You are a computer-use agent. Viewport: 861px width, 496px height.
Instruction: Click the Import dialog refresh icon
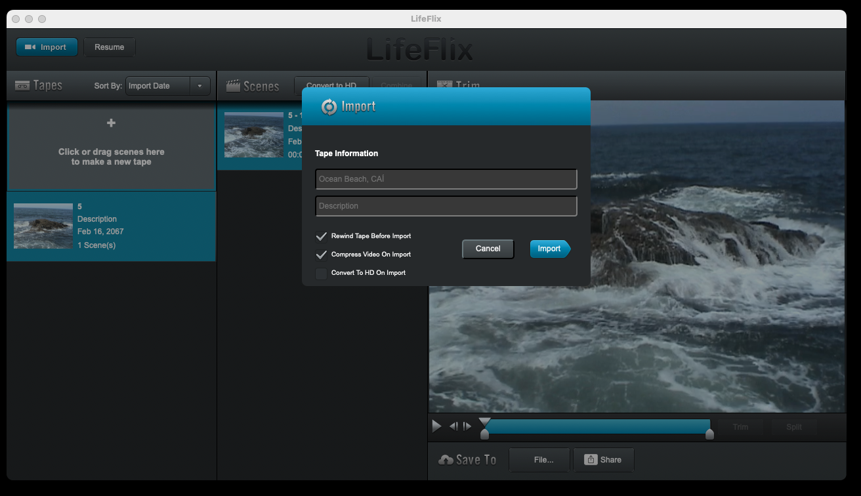pos(329,106)
